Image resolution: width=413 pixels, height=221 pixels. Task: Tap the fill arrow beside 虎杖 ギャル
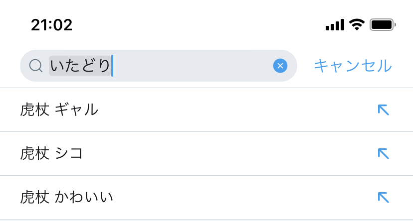pos(383,110)
